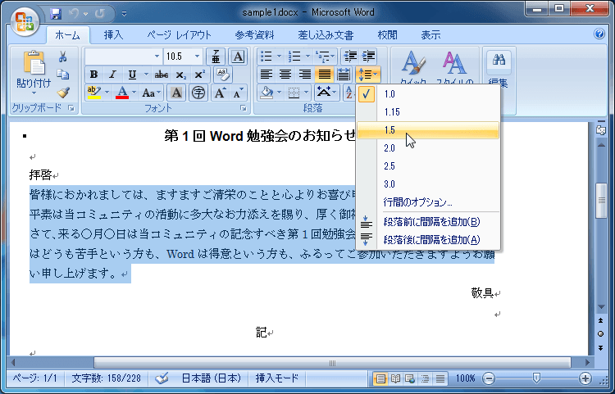Choose 行間のオプション menu entry
The height and width of the screenshot is (394, 615).
pos(428,202)
